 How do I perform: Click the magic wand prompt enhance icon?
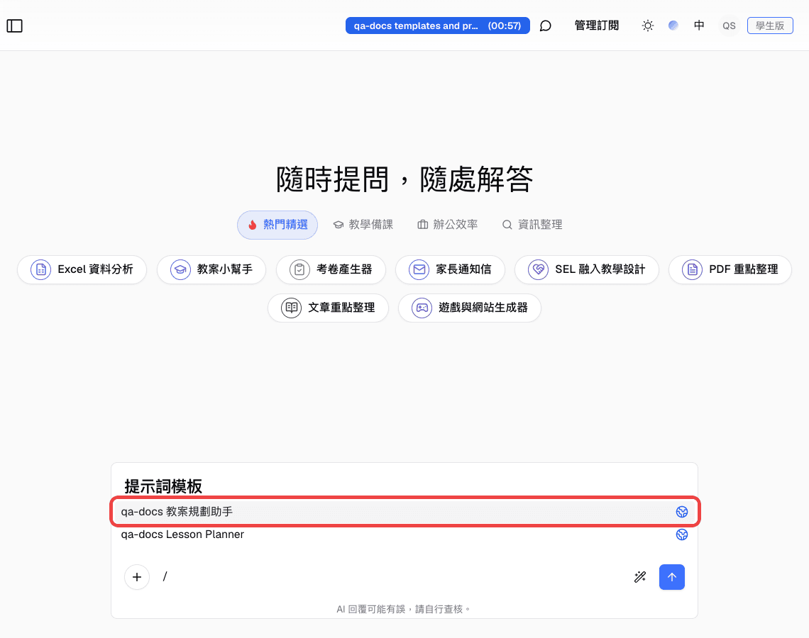tap(640, 576)
